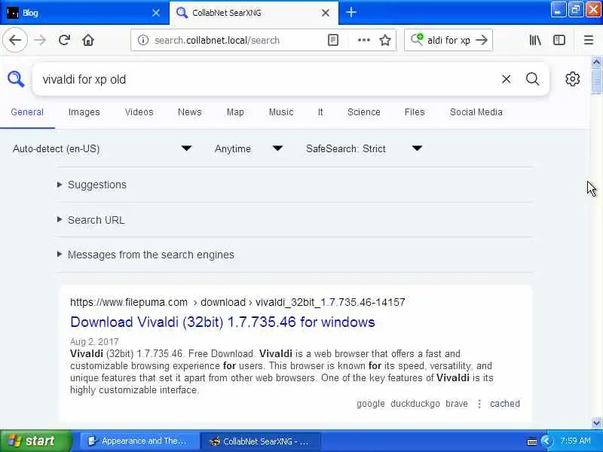Click the CollabNet SearXNG taskbar button
This screenshot has width=603, height=452.
click(x=260, y=441)
